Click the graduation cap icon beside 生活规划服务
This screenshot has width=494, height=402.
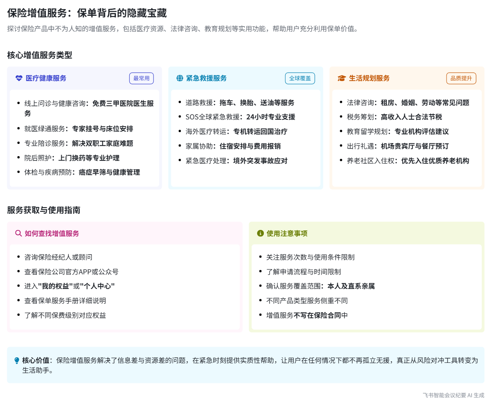341,78
